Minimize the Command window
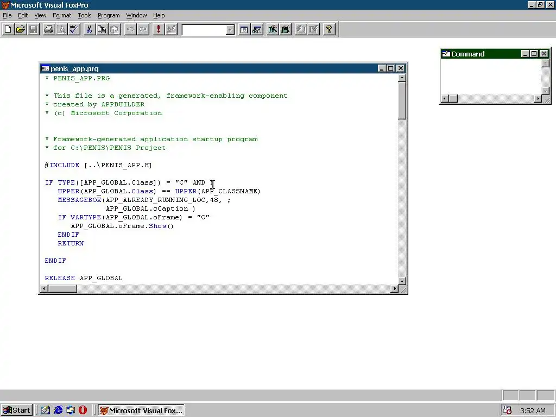 tap(525, 54)
